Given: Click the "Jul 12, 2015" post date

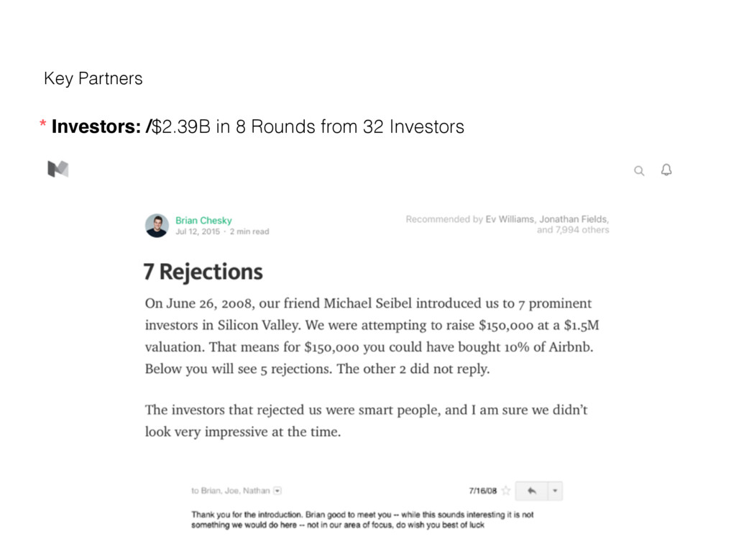Looking at the screenshot, I should tap(197, 231).
